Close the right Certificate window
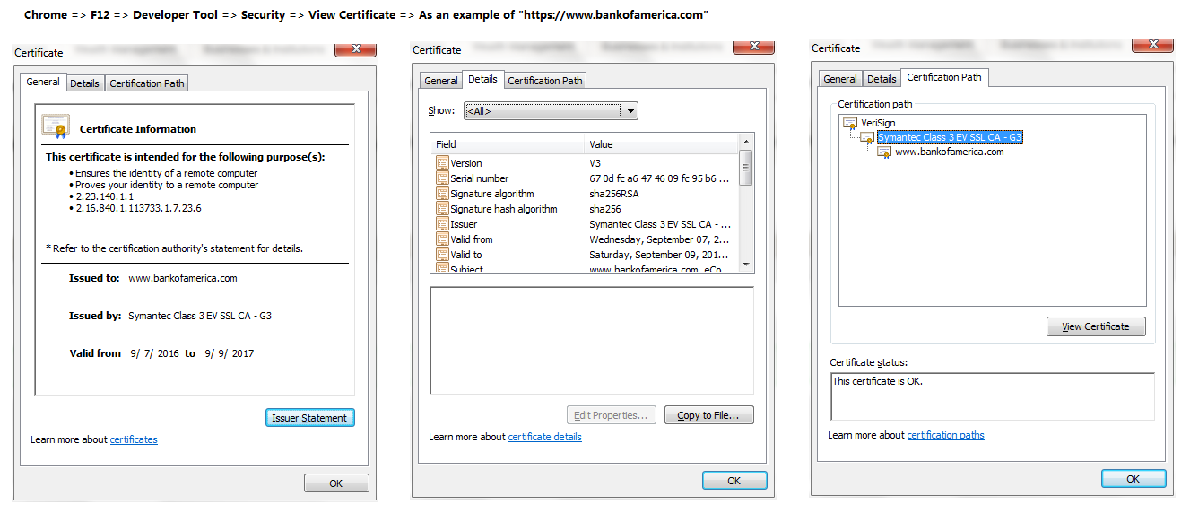Screen dimensions: 1190x513 coord(1152,44)
